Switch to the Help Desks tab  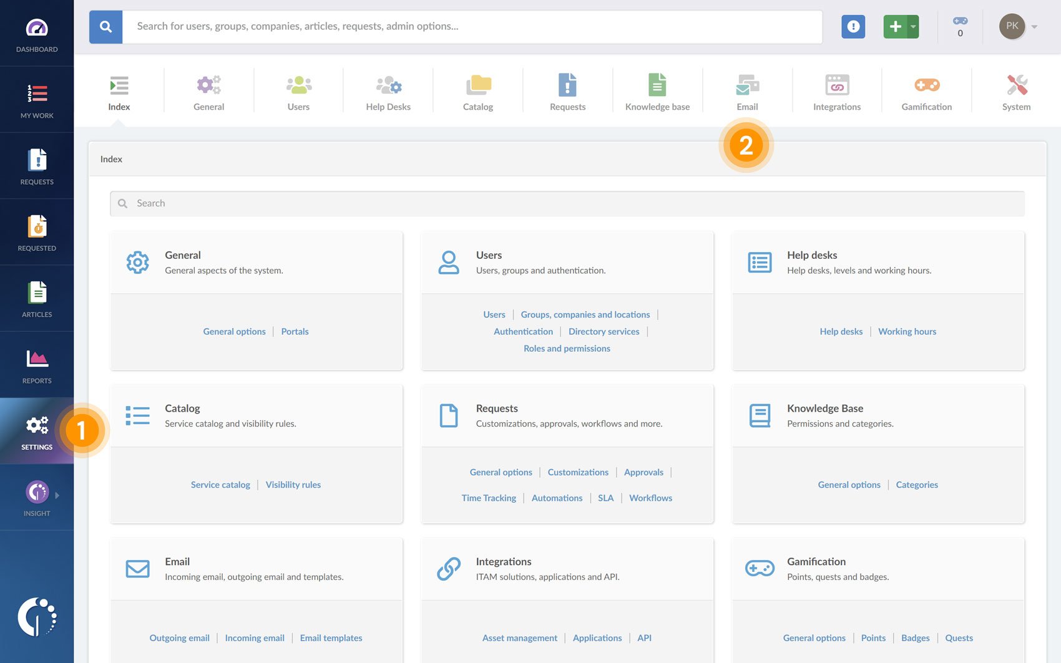[388, 92]
